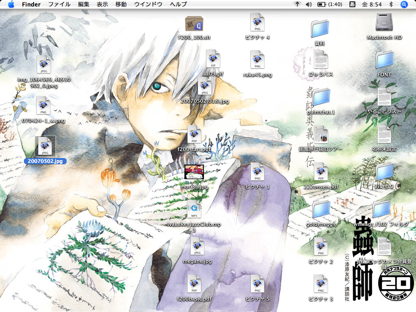The image size is (416, 312).
Task: Open the ファイル menu
Action: pos(59,4)
